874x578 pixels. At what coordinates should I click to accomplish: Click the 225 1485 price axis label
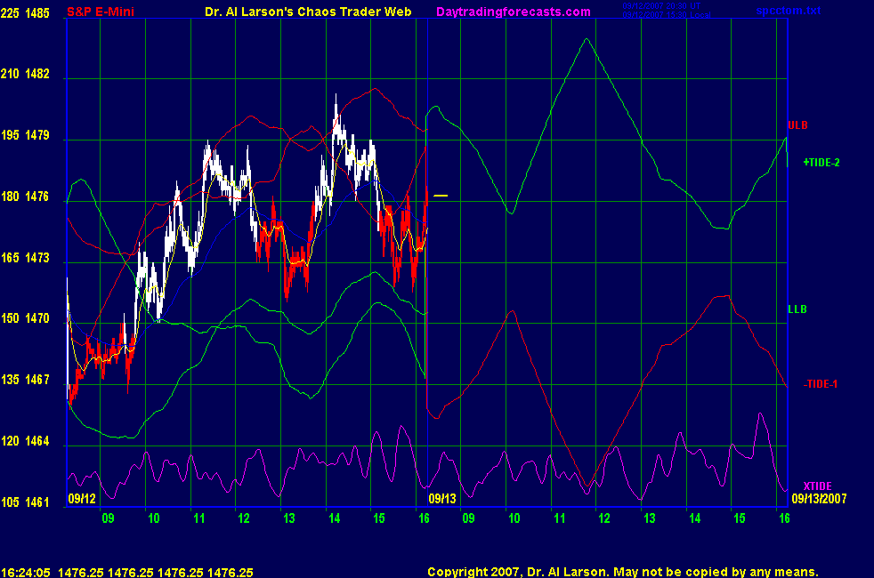click(25, 12)
